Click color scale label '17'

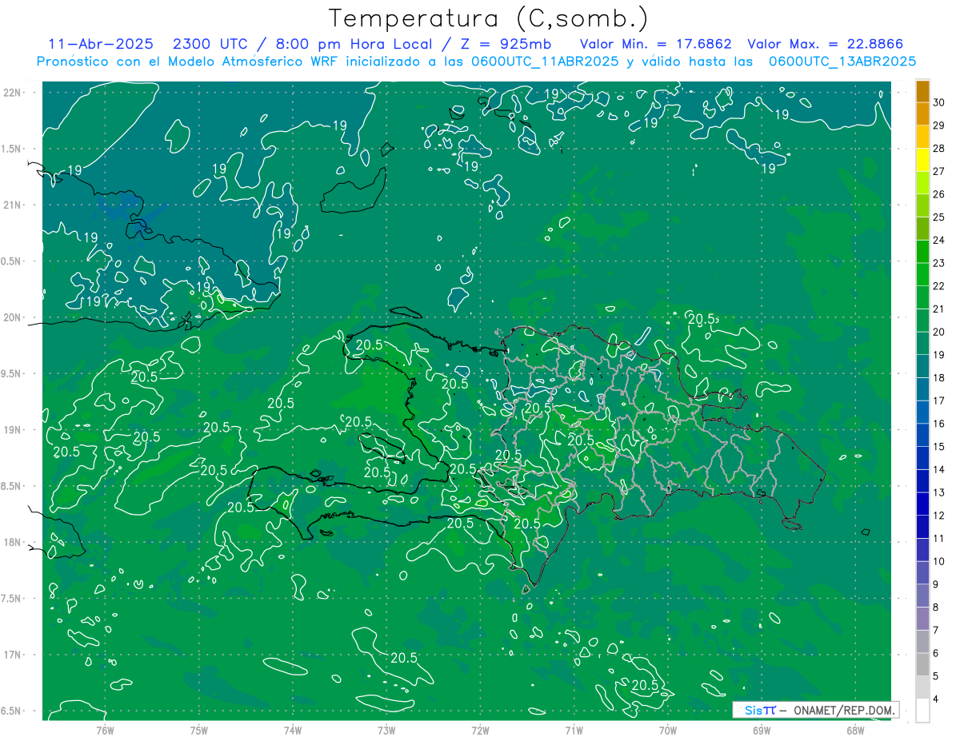coord(939,400)
